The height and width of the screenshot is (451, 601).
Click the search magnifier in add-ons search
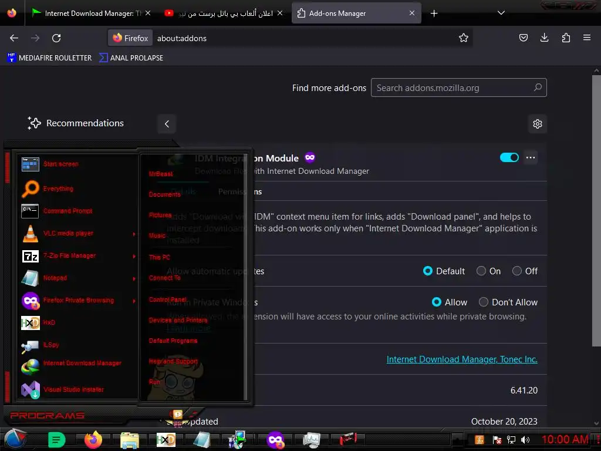coord(538,87)
